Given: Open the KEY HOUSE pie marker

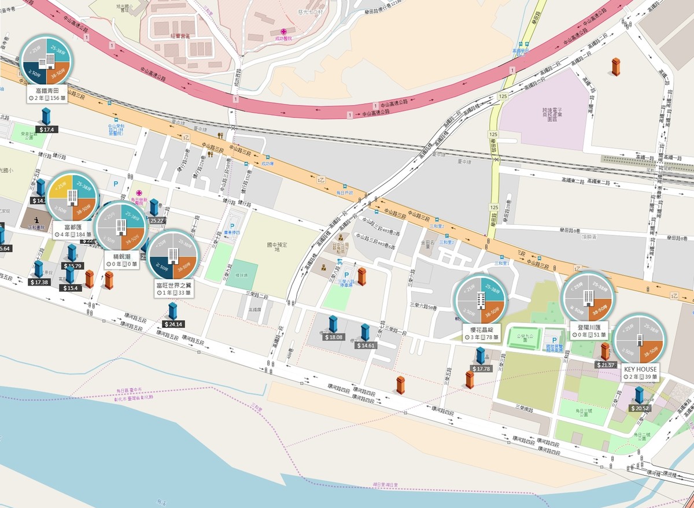Looking at the screenshot, I should (x=639, y=340).
